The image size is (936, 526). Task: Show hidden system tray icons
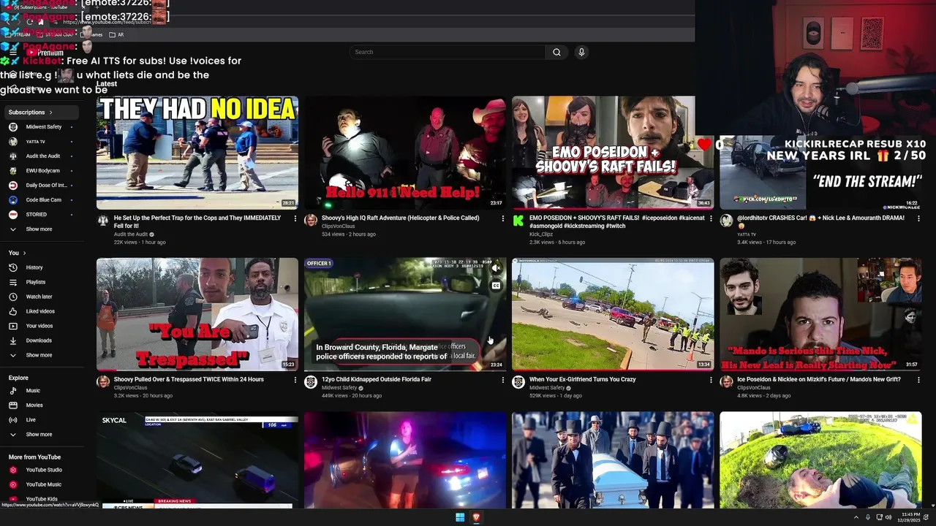click(x=856, y=517)
